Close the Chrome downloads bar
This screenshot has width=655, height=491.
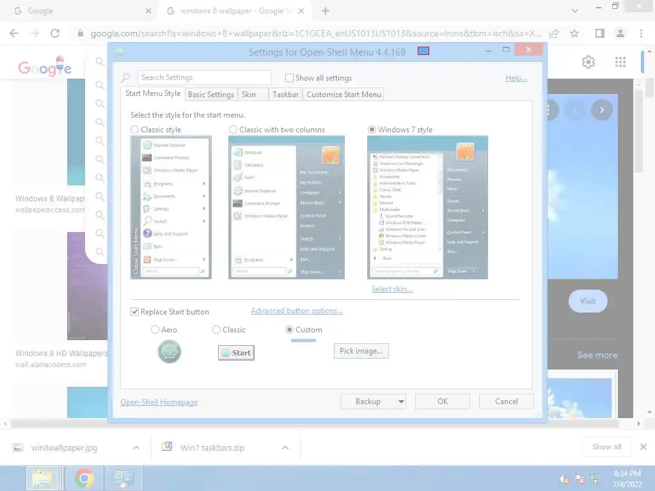pos(643,447)
